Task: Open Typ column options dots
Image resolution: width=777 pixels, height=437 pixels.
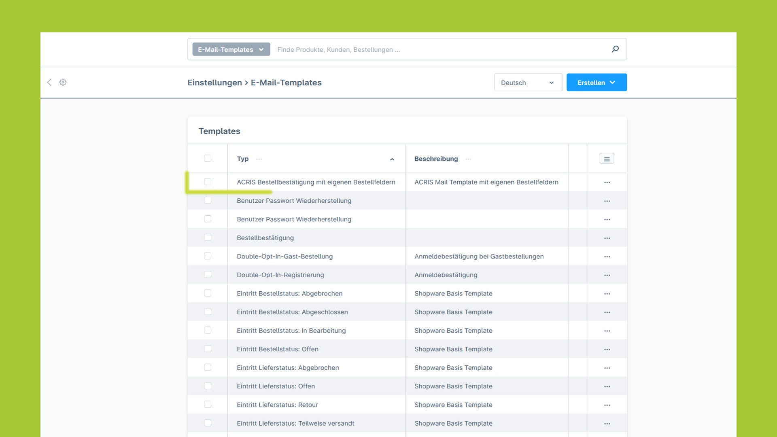Action: coord(259,159)
